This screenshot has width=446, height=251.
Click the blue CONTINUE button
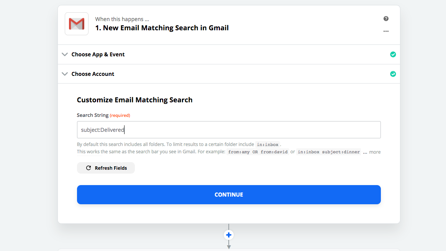point(229,195)
